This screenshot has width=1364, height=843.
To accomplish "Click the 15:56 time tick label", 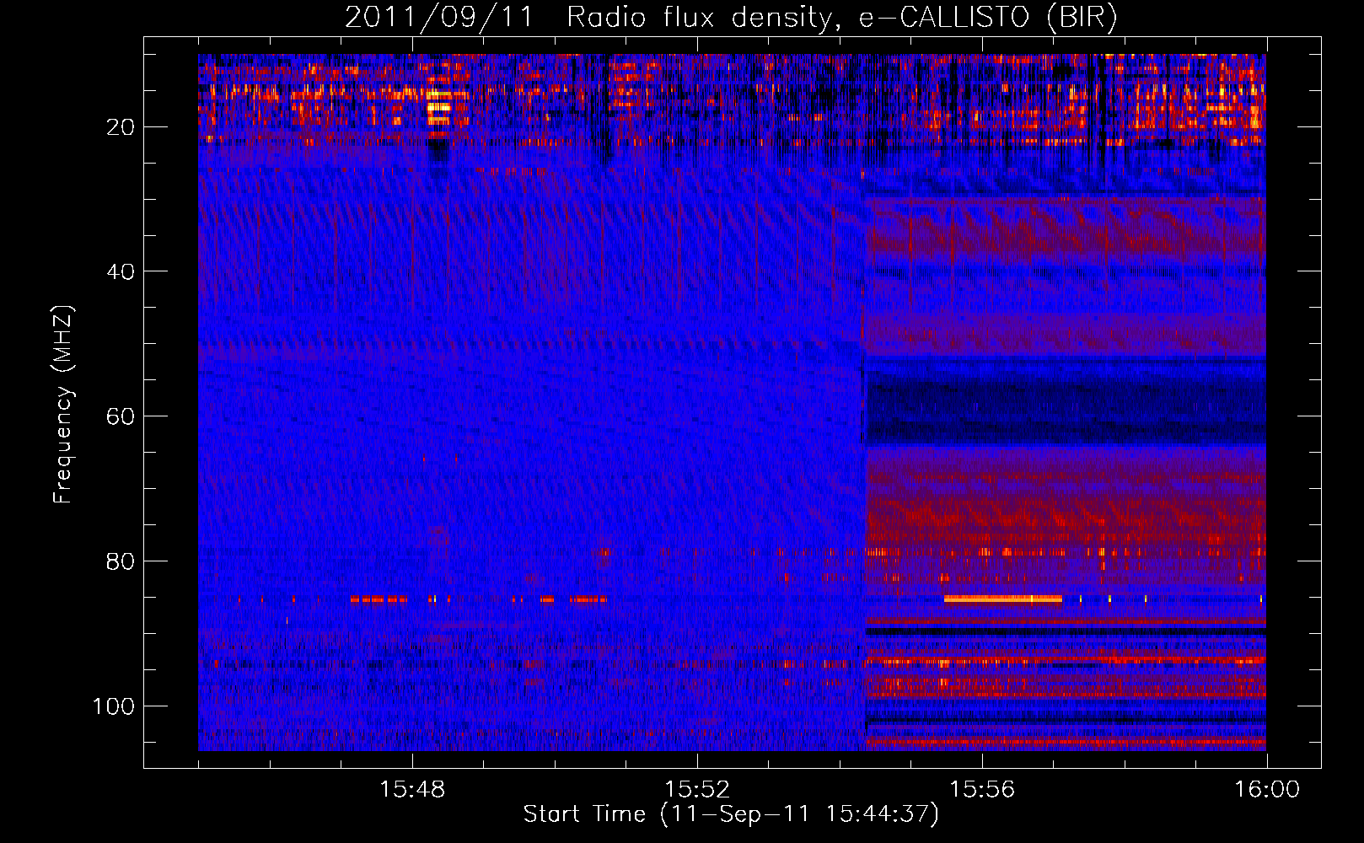I will point(982,790).
